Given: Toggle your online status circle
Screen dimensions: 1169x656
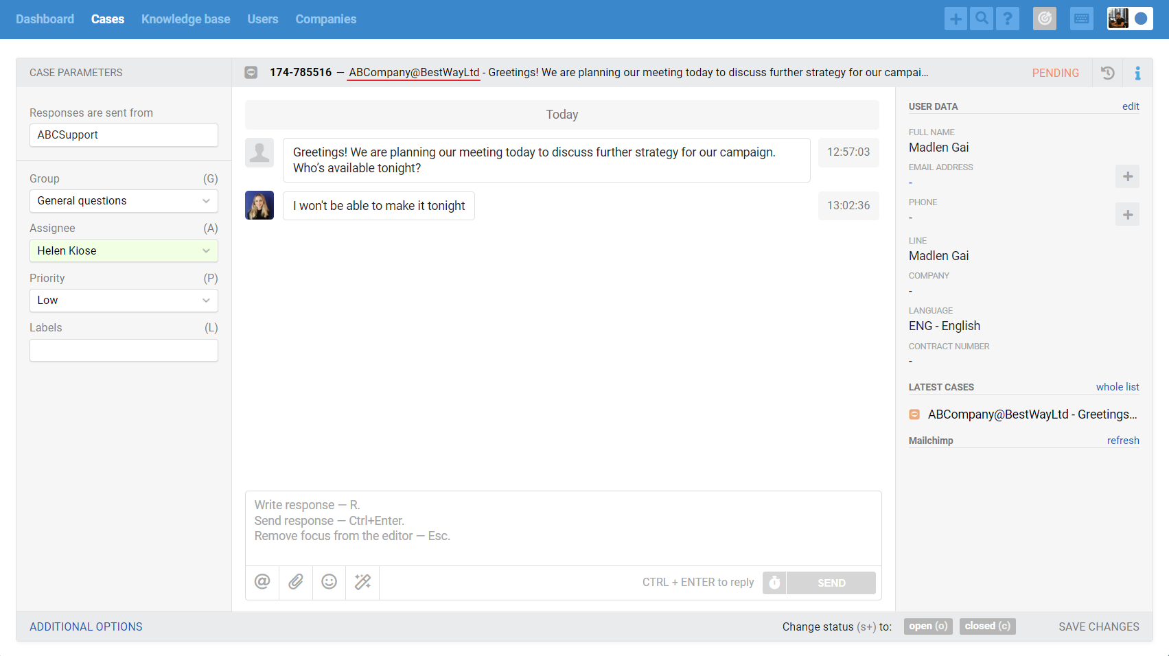Looking at the screenshot, I should pyautogui.click(x=1143, y=19).
